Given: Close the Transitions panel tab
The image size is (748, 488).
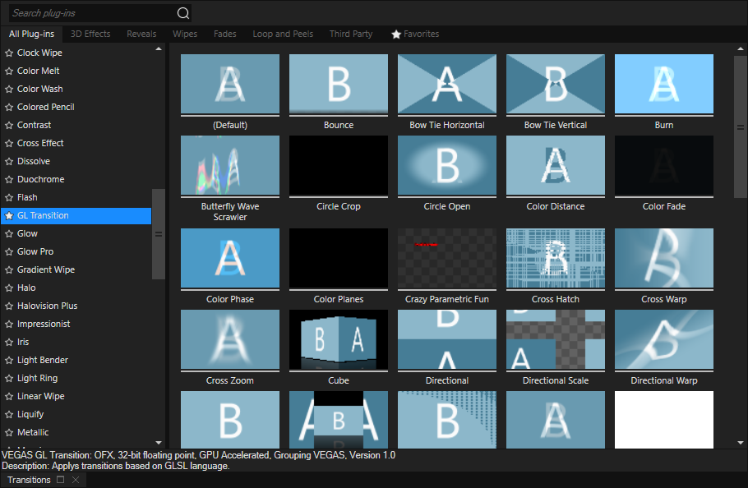Looking at the screenshot, I should click(x=76, y=480).
